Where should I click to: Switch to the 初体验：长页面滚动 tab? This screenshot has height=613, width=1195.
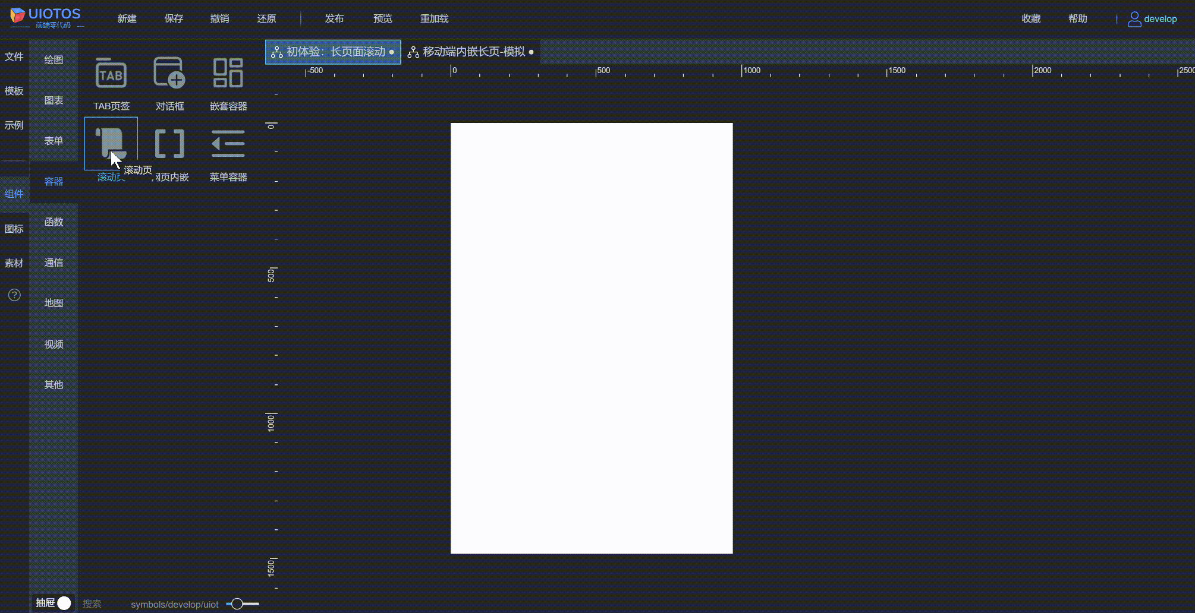[x=333, y=52]
